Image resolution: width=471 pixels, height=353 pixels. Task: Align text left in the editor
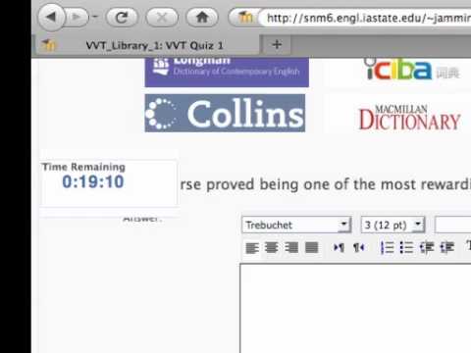click(x=252, y=248)
